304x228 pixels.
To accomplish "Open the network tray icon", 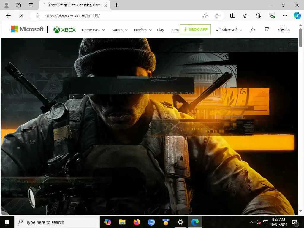I will click(266, 222).
